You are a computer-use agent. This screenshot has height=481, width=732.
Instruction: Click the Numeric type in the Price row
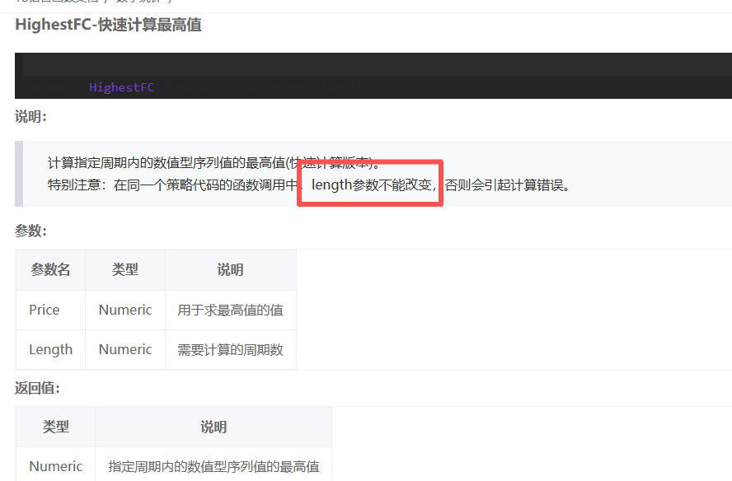125,310
